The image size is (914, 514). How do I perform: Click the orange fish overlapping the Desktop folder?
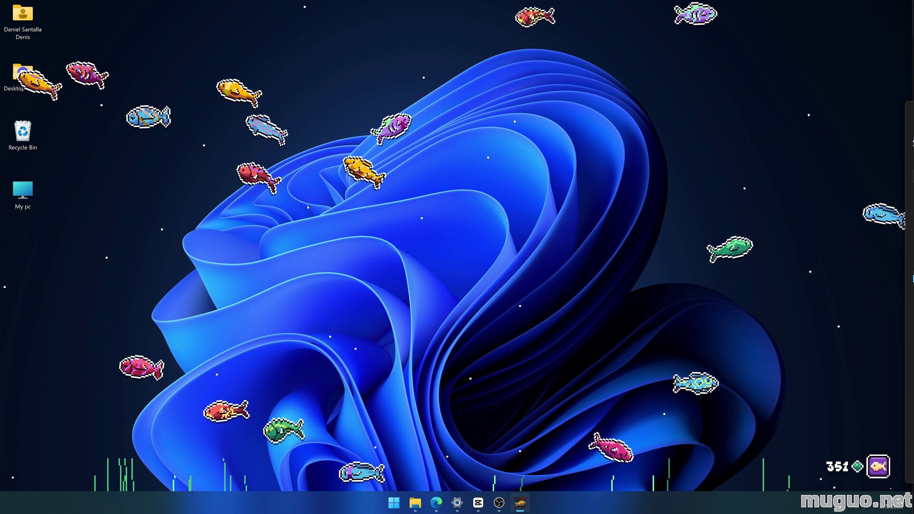(x=40, y=84)
